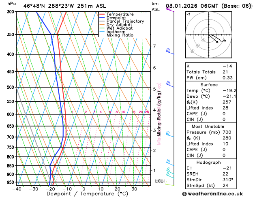This screenshot has width=255, height=197.
Task: Click the LCL marker label
Action: [x=160, y=181]
